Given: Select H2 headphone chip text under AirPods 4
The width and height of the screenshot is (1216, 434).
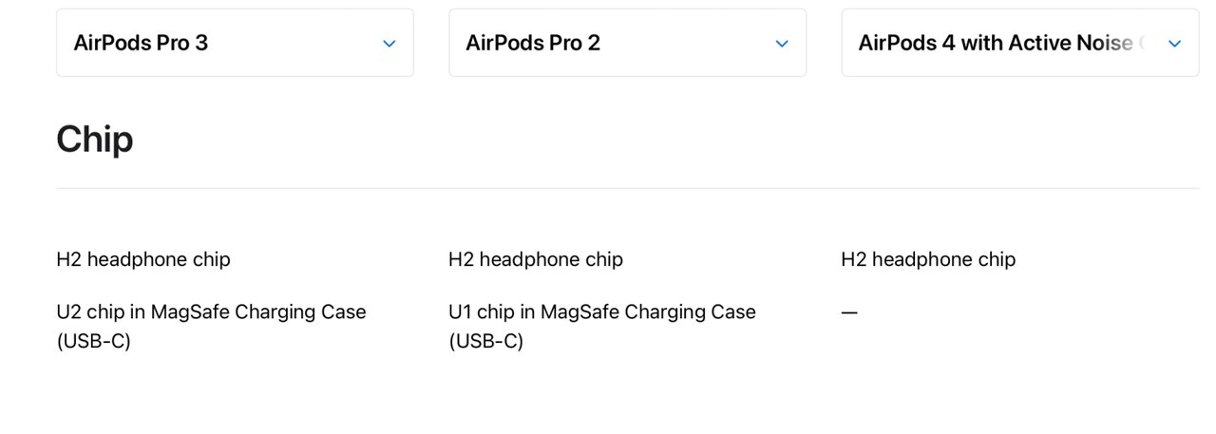Looking at the screenshot, I should tap(928, 259).
